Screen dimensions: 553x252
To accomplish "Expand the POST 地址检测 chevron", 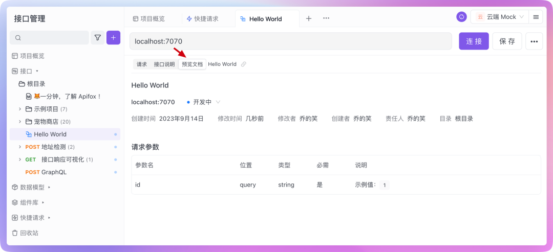I will 20,147.
